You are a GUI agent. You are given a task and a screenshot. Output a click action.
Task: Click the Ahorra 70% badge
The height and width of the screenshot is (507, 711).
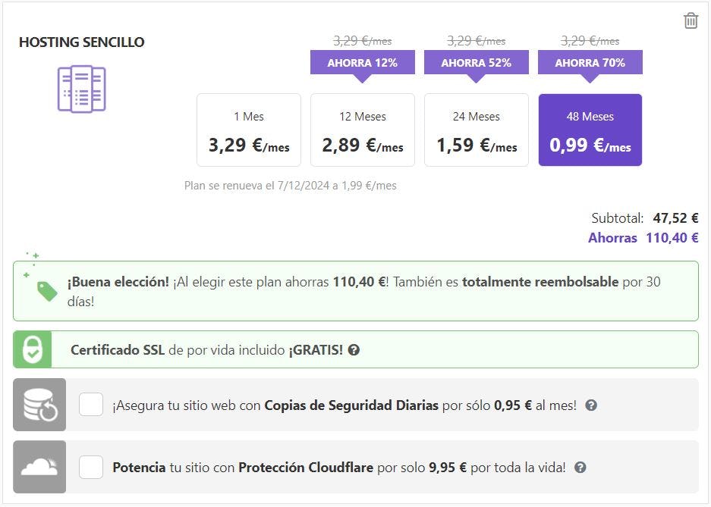590,63
